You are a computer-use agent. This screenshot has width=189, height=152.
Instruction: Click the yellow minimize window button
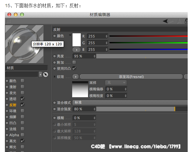(x=16, y=15)
